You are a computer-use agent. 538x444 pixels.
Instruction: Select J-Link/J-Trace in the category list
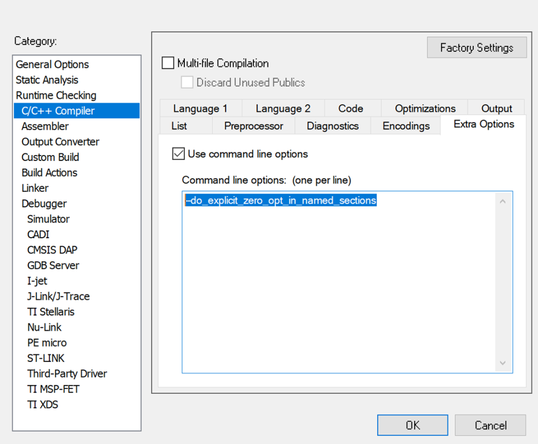point(58,296)
